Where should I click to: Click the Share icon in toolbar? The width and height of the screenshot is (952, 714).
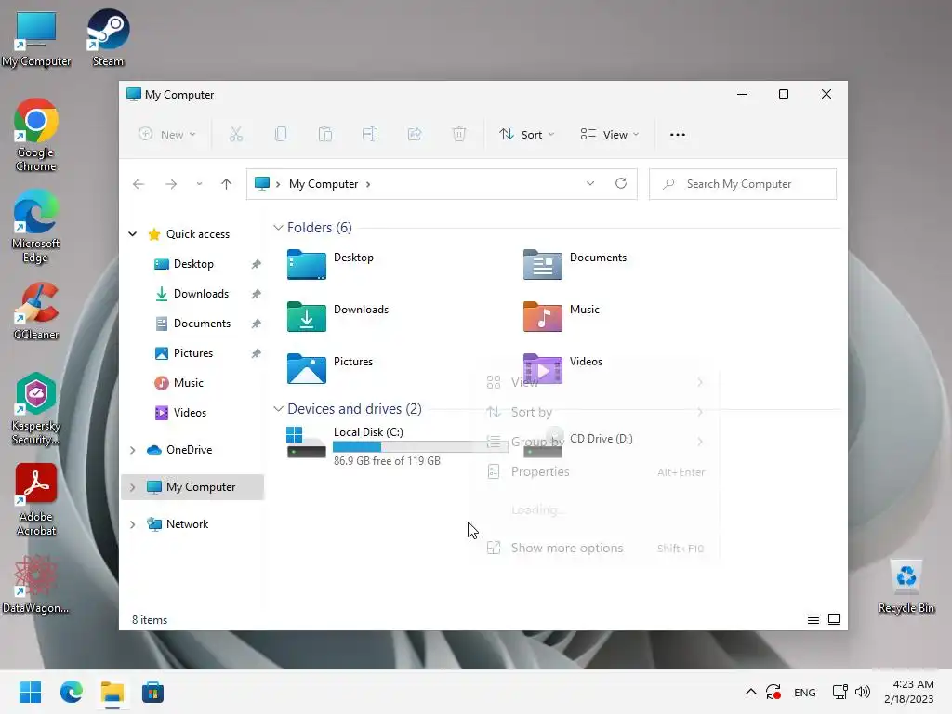415,134
